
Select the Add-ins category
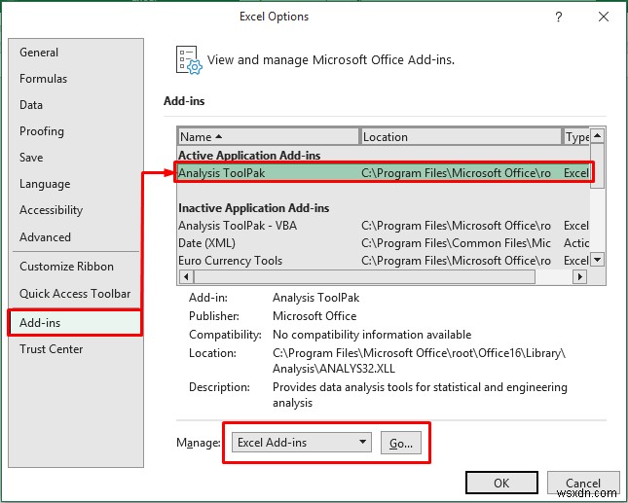pyautogui.click(x=75, y=323)
